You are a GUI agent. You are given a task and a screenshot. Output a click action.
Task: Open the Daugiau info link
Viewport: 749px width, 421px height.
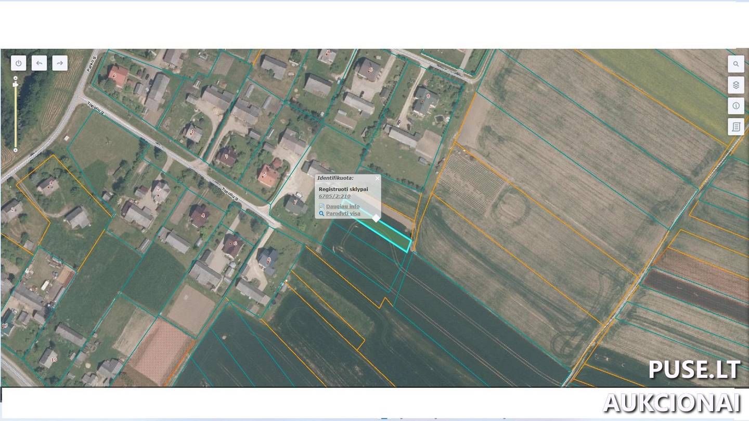(343, 206)
